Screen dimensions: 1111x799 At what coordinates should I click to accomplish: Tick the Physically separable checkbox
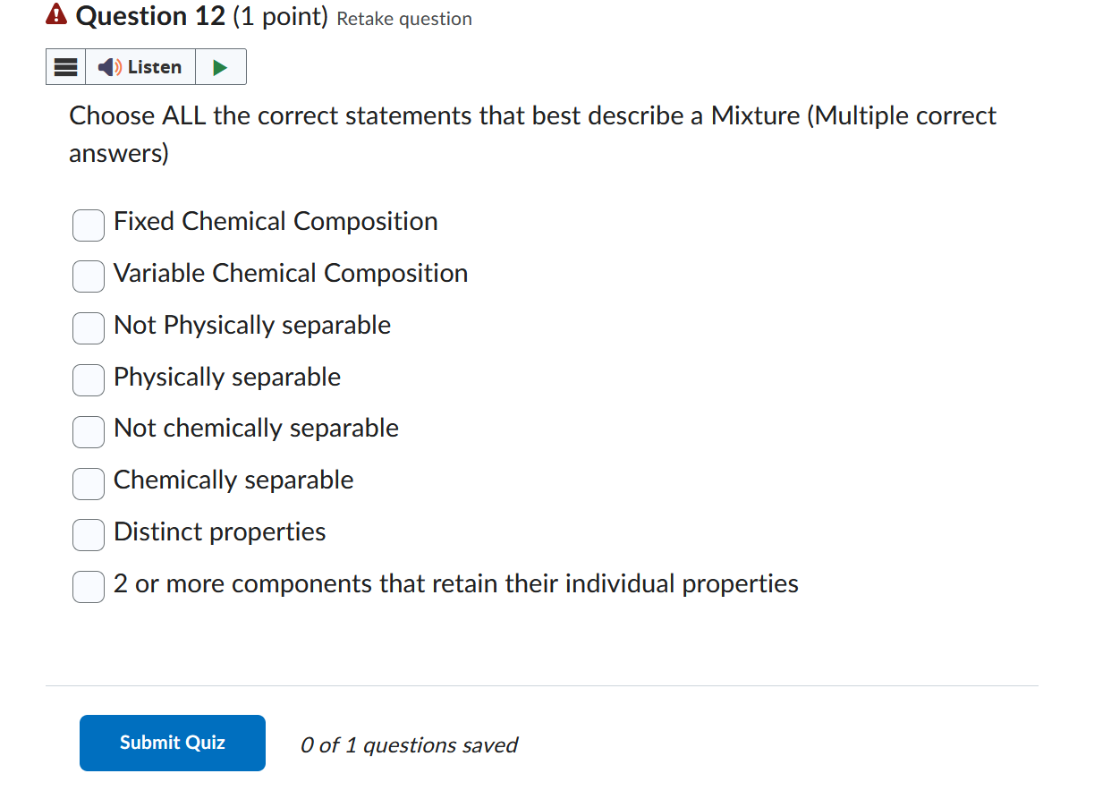[88, 380]
